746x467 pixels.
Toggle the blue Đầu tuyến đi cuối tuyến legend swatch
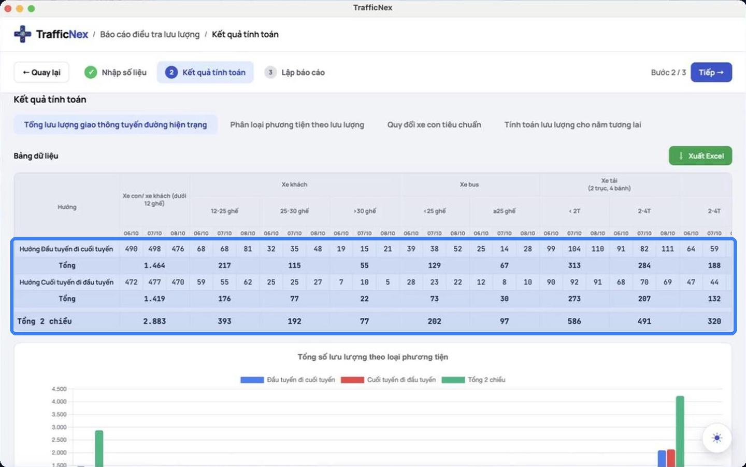[x=252, y=380]
